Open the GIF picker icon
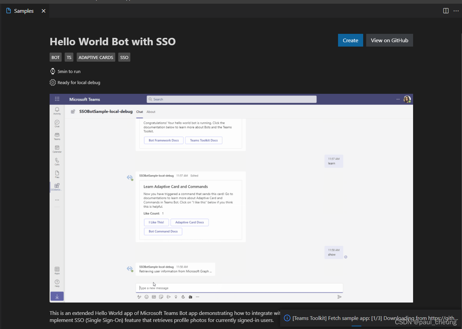 (x=154, y=297)
